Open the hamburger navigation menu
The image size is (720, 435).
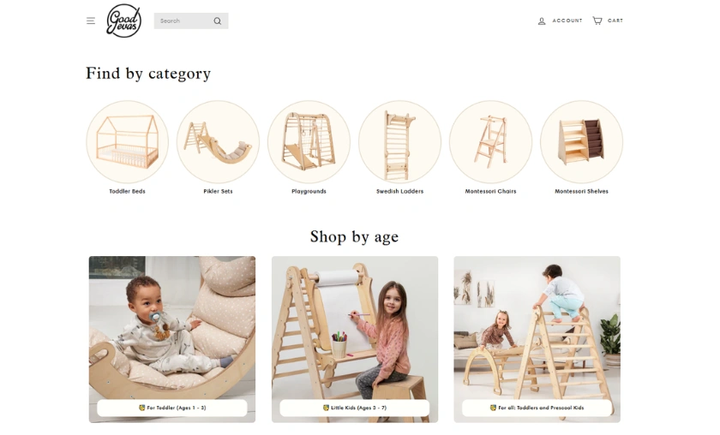click(91, 21)
